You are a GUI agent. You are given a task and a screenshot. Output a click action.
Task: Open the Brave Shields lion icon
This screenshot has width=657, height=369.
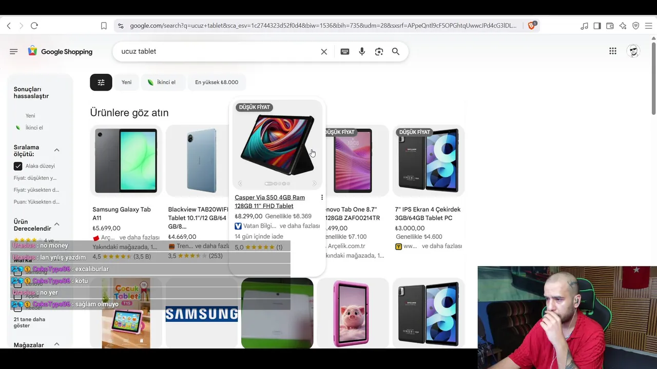532,26
